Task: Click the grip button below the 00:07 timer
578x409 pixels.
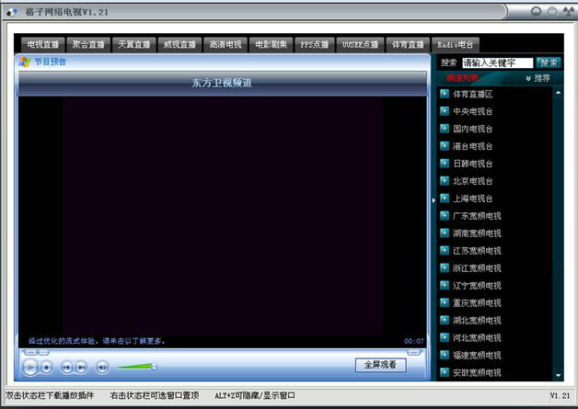Action: point(414,353)
